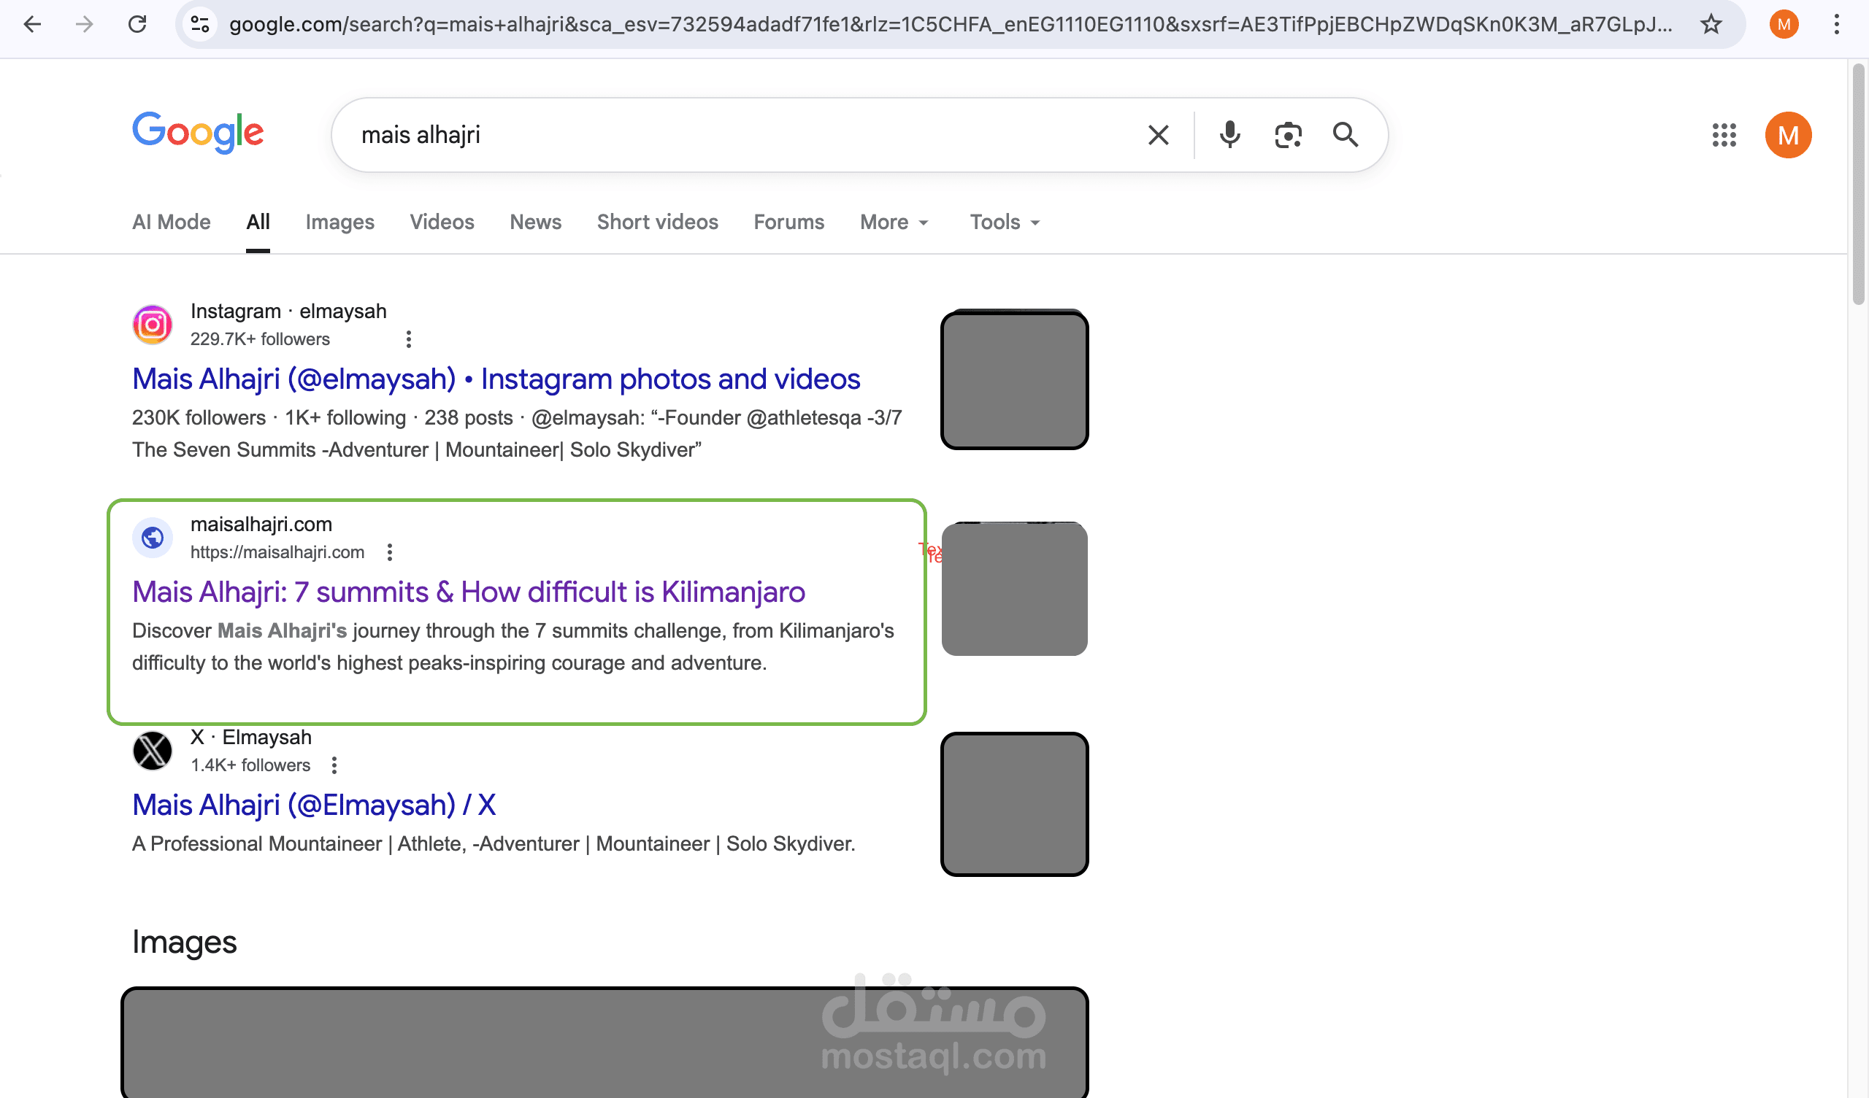Viewport: 1869px width, 1098px height.
Task: Open the Chrome three-dot menu
Action: click(1836, 25)
